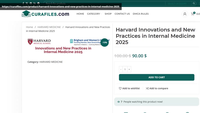Expand the Select Category dropdown

(178, 3)
